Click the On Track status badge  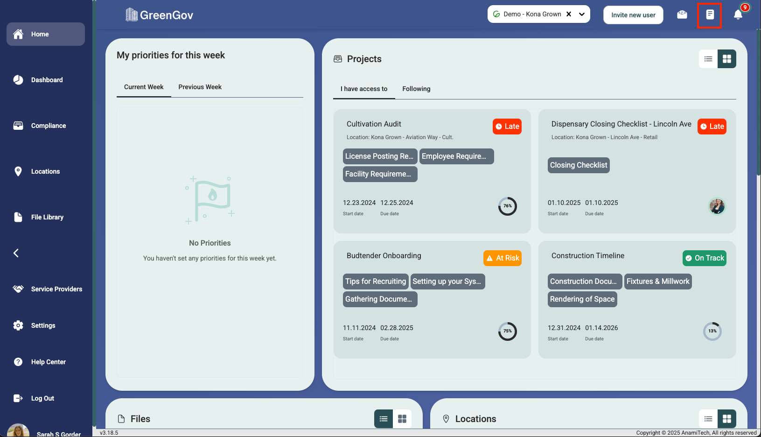click(705, 258)
